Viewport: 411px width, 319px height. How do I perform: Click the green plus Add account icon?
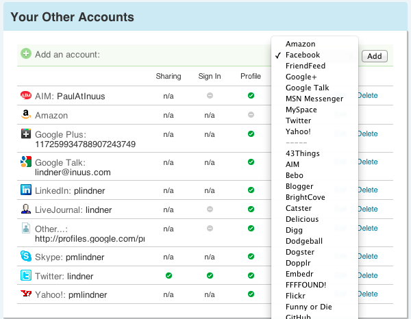click(x=26, y=53)
